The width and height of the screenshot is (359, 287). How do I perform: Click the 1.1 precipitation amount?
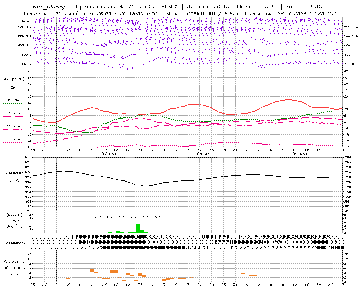coord(146,217)
